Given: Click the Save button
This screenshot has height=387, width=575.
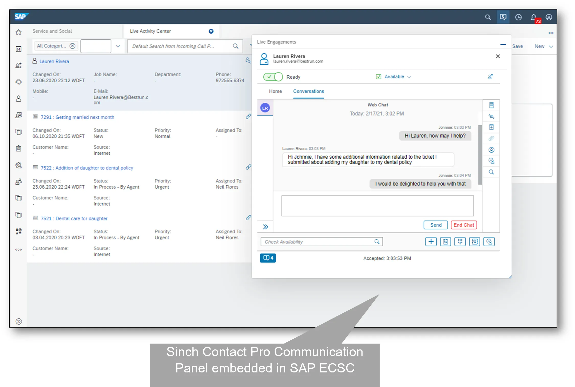Looking at the screenshot, I should point(517,46).
